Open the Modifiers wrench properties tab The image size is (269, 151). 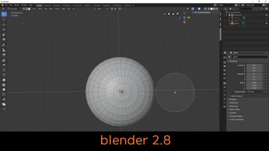tap(224, 87)
